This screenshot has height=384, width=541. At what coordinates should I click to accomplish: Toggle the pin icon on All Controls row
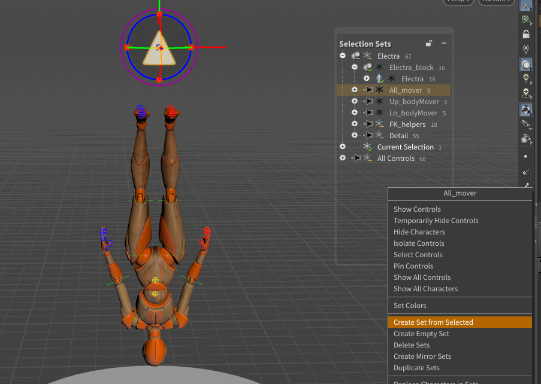tap(356, 158)
